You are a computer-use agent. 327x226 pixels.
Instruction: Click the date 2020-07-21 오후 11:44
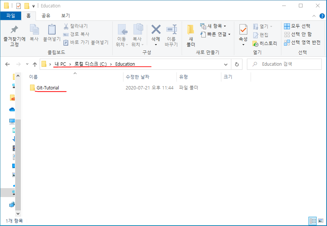[149, 88]
